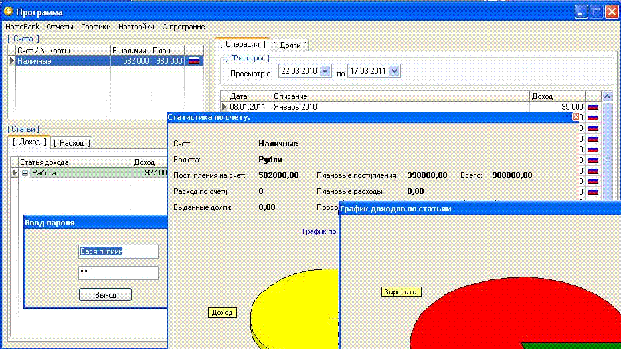This screenshot has width=621, height=349.
Task: Close the Программа window
Action: coord(612,12)
